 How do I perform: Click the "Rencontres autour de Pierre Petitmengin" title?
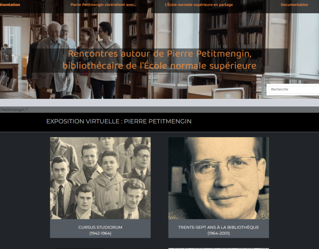click(x=160, y=54)
